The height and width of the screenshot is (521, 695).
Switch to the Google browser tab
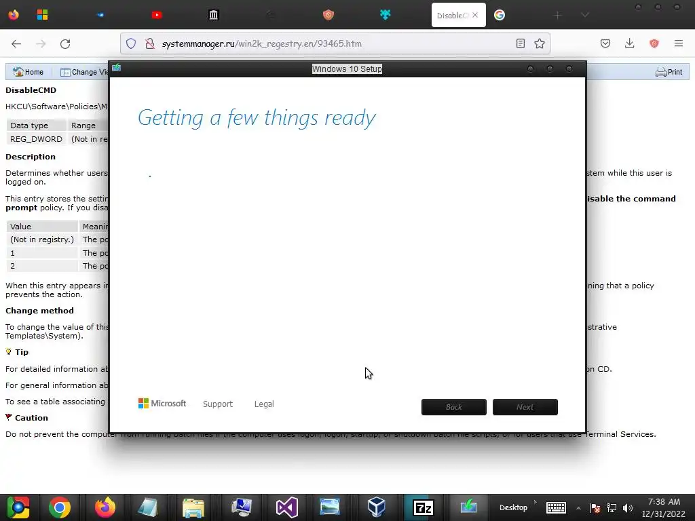pyautogui.click(x=499, y=15)
